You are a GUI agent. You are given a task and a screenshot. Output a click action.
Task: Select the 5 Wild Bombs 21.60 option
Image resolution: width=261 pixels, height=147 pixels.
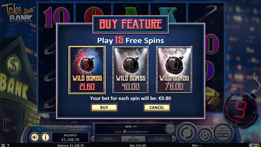(87, 70)
